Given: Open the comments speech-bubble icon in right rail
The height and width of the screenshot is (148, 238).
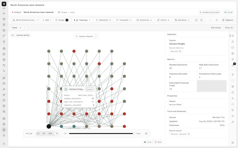Looking at the screenshot, I should click(x=233, y=48).
